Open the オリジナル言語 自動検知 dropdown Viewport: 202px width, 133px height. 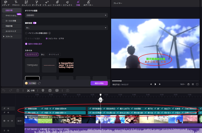click(66, 15)
